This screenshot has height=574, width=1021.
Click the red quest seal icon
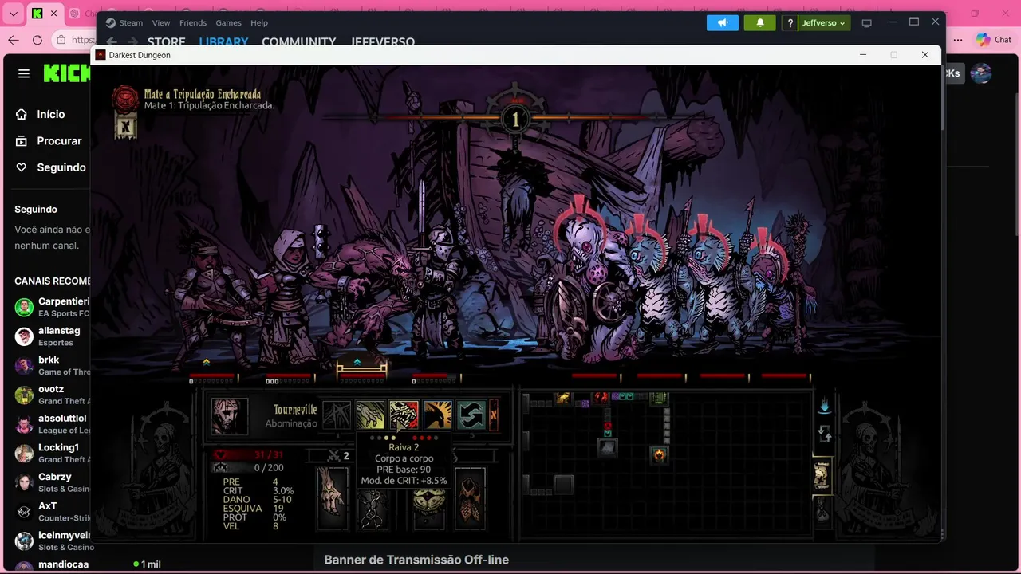125,98
